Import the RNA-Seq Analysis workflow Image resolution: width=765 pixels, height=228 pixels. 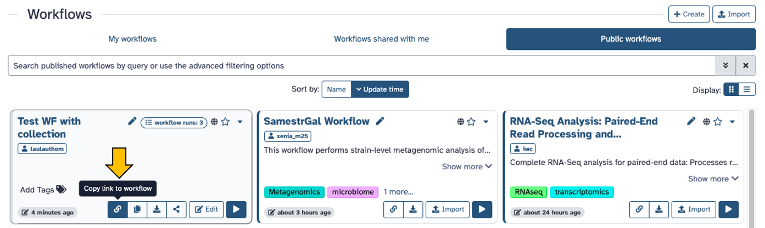694,209
